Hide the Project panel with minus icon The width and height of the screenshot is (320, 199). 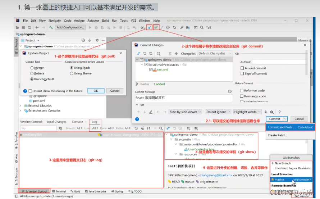click(103, 40)
